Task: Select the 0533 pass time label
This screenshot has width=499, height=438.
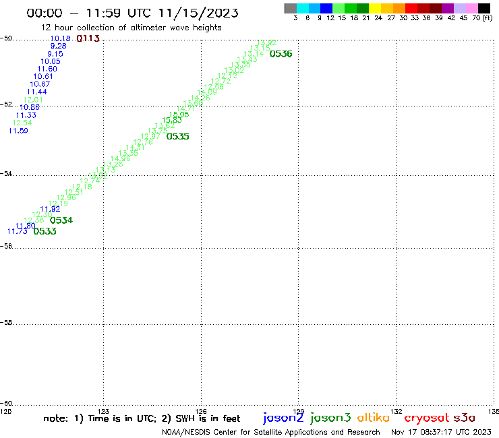Action: [x=45, y=231]
